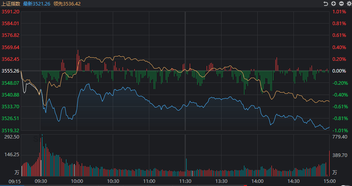The width and height of the screenshot is (352, 186).
Task: Click the 13:30 time label
Action: (221, 181)
